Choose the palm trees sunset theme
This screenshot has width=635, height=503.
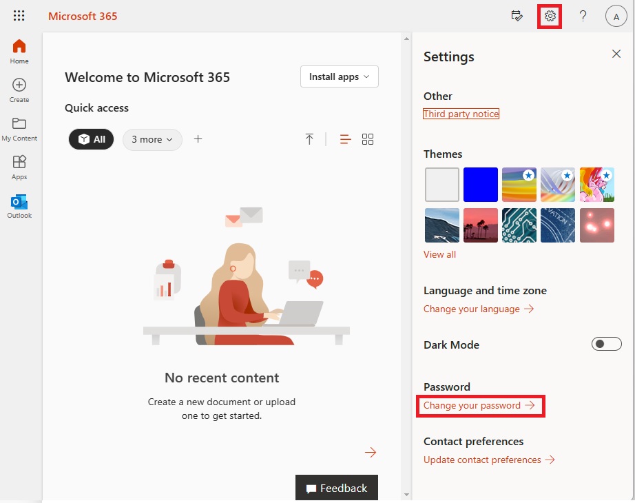[480, 225]
